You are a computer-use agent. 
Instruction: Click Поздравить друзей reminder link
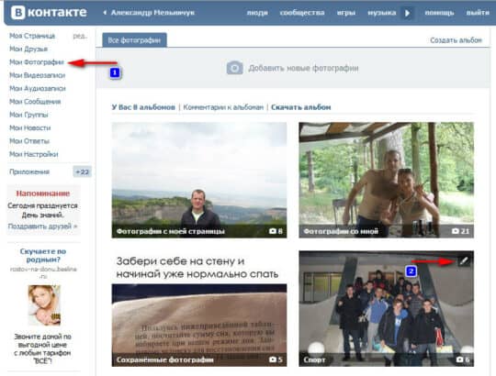42,226
